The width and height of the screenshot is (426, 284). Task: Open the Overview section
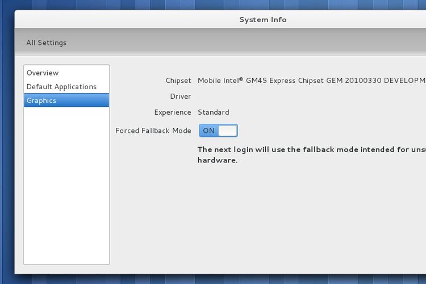(x=43, y=73)
